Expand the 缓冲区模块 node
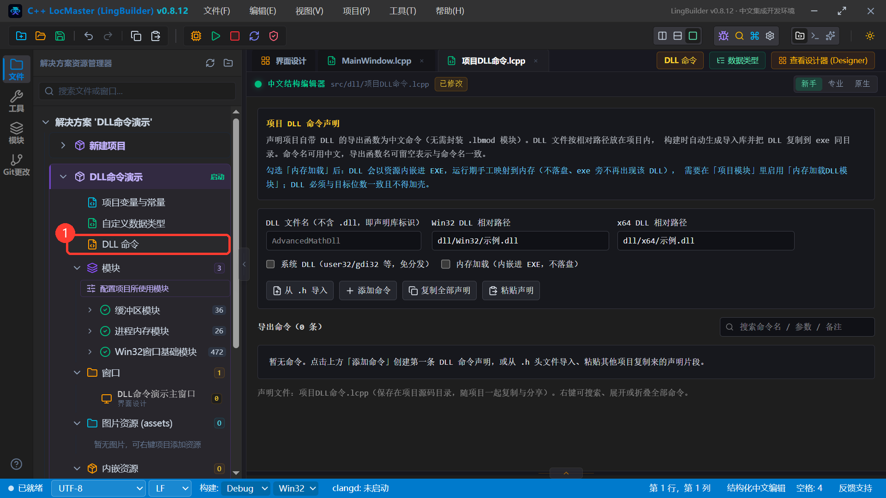This screenshot has height=498, width=886. click(x=90, y=310)
